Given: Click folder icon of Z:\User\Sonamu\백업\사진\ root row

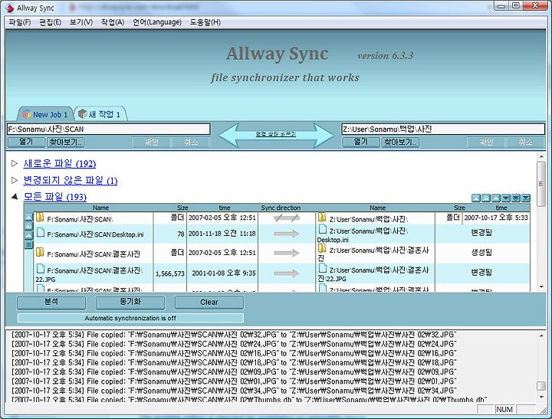Looking at the screenshot, I should (x=322, y=218).
